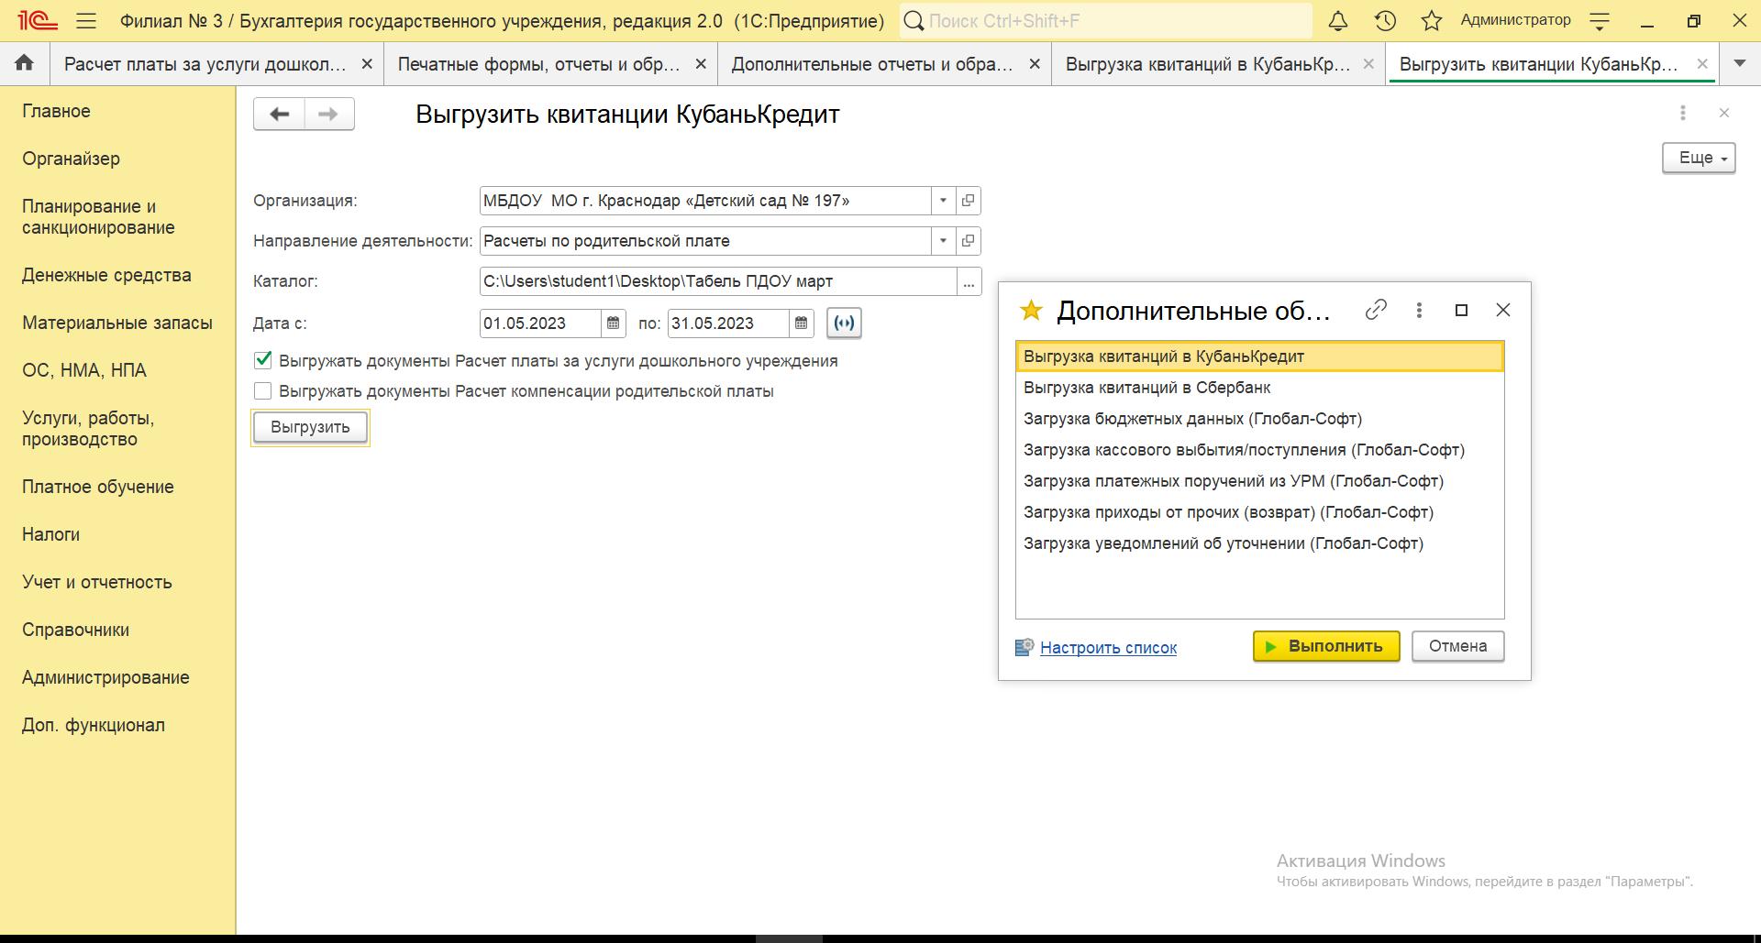Click the back arrow navigation button
The height and width of the screenshot is (943, 1761).
click(x=280, y=115)
